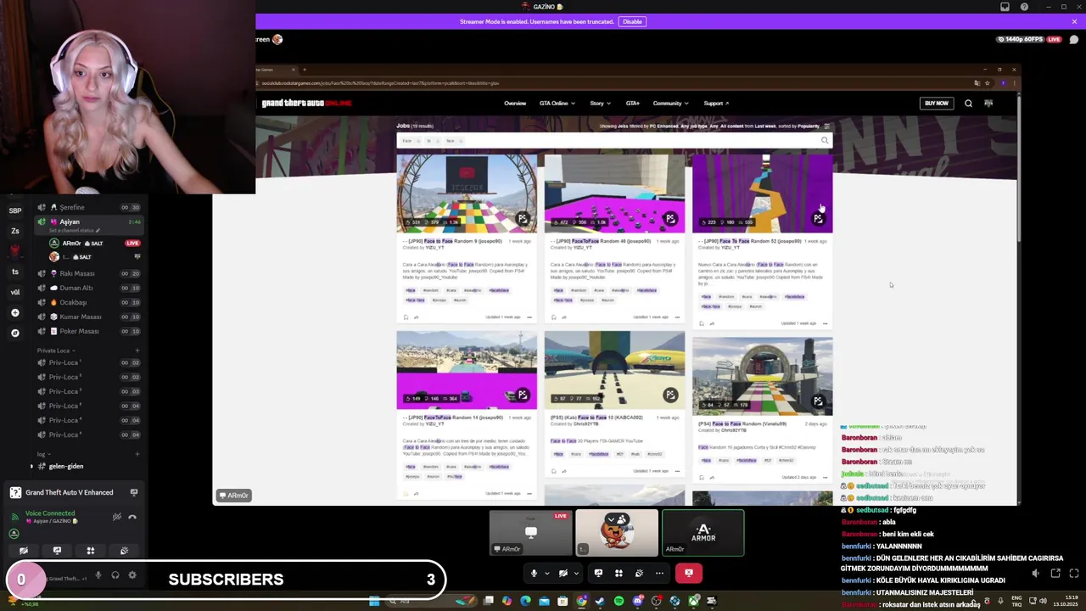Toggle camera in call control bar
Viewport: 1086px width, 611px height.
[x=563, y=573]
